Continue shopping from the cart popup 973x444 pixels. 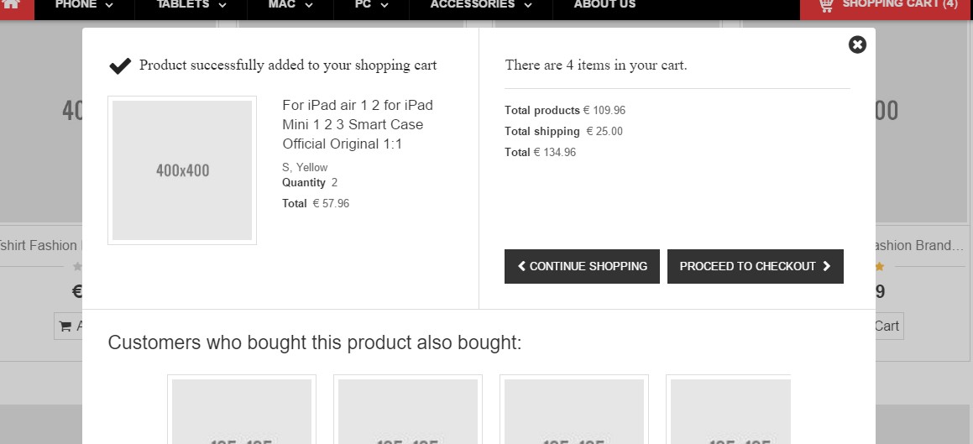[x=582, y=267]
